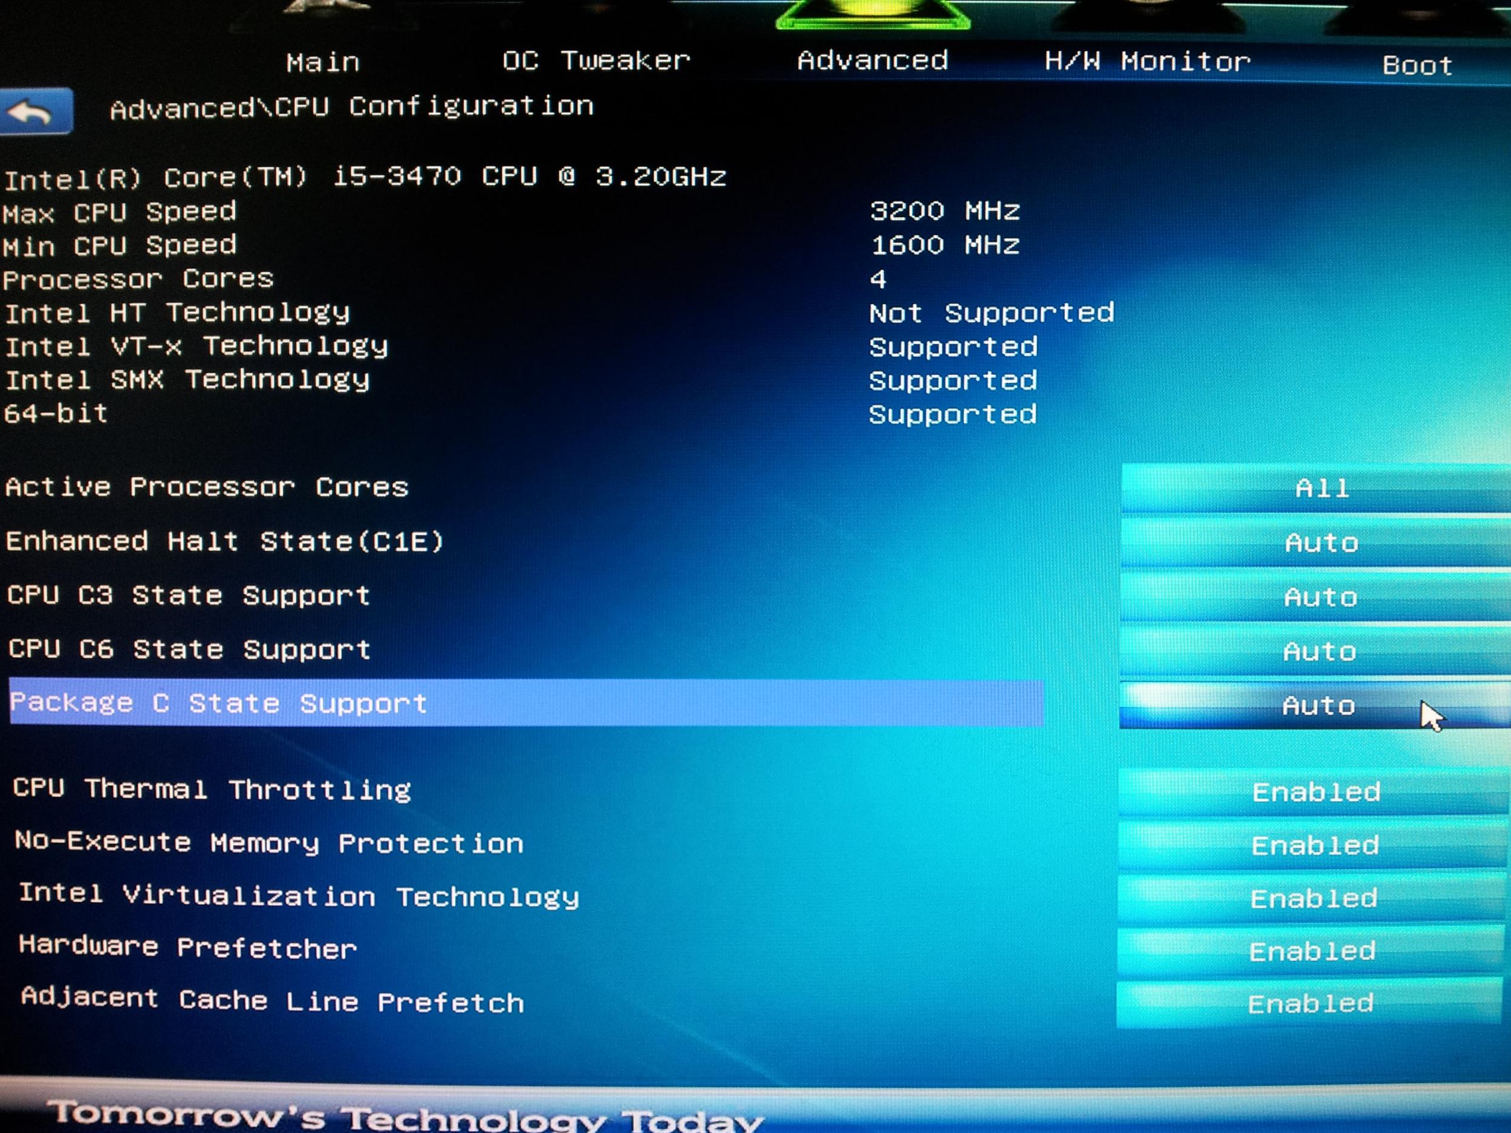Click the back arrow icon
This screenshot has width=1511, height=1133.
[34, 111]
